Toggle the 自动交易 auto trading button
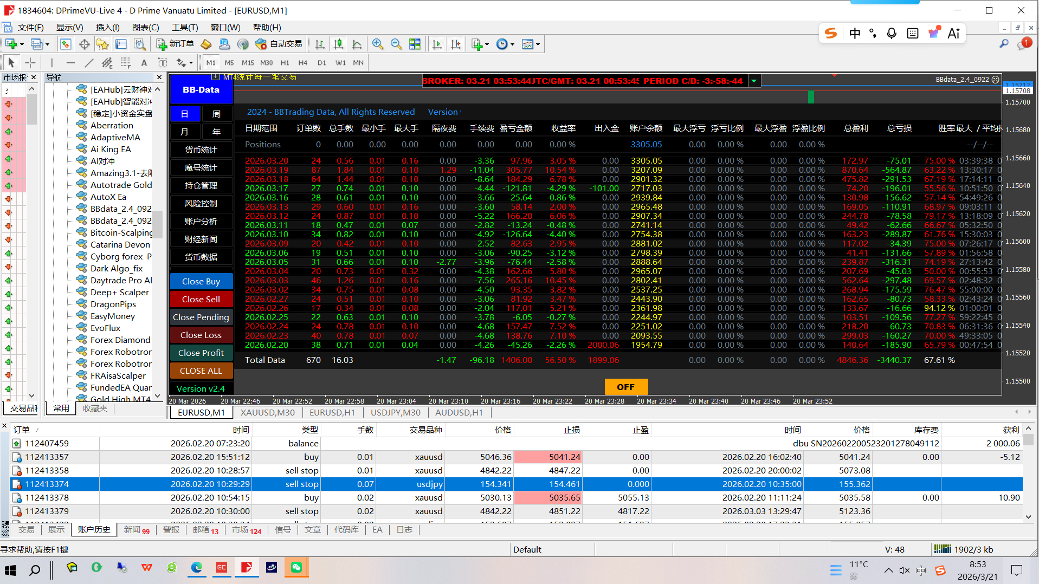The width and height of the screenshot is (1039, 584). tap(279, 44)
